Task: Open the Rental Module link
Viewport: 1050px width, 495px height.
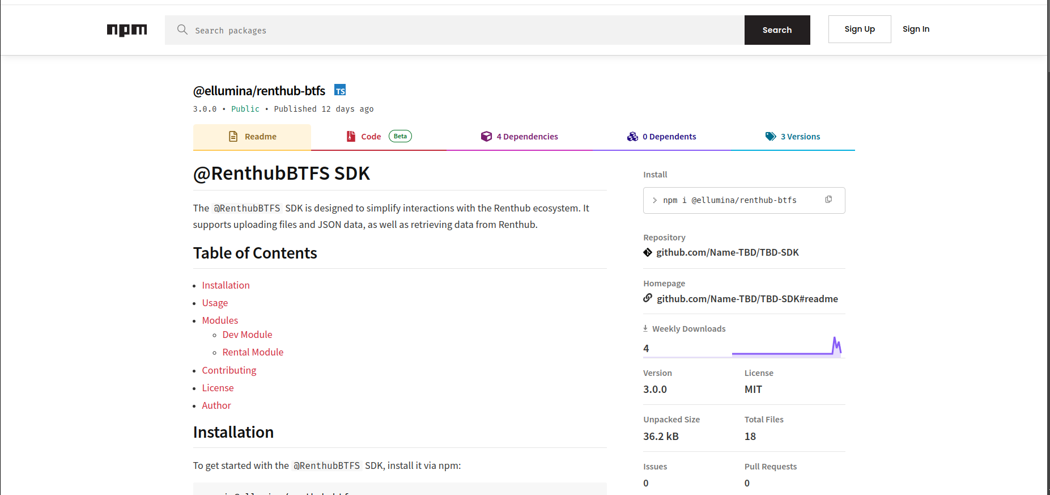Action: (253, 352)
